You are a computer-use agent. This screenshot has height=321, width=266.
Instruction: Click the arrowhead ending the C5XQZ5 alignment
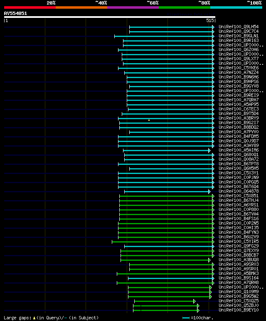click(x=195, y=301)
